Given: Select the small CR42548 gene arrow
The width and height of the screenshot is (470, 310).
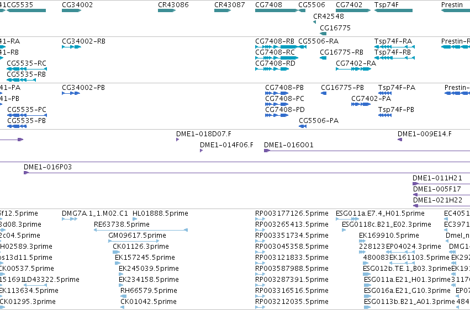Looking at the screenshot, I should coord(314,22).
